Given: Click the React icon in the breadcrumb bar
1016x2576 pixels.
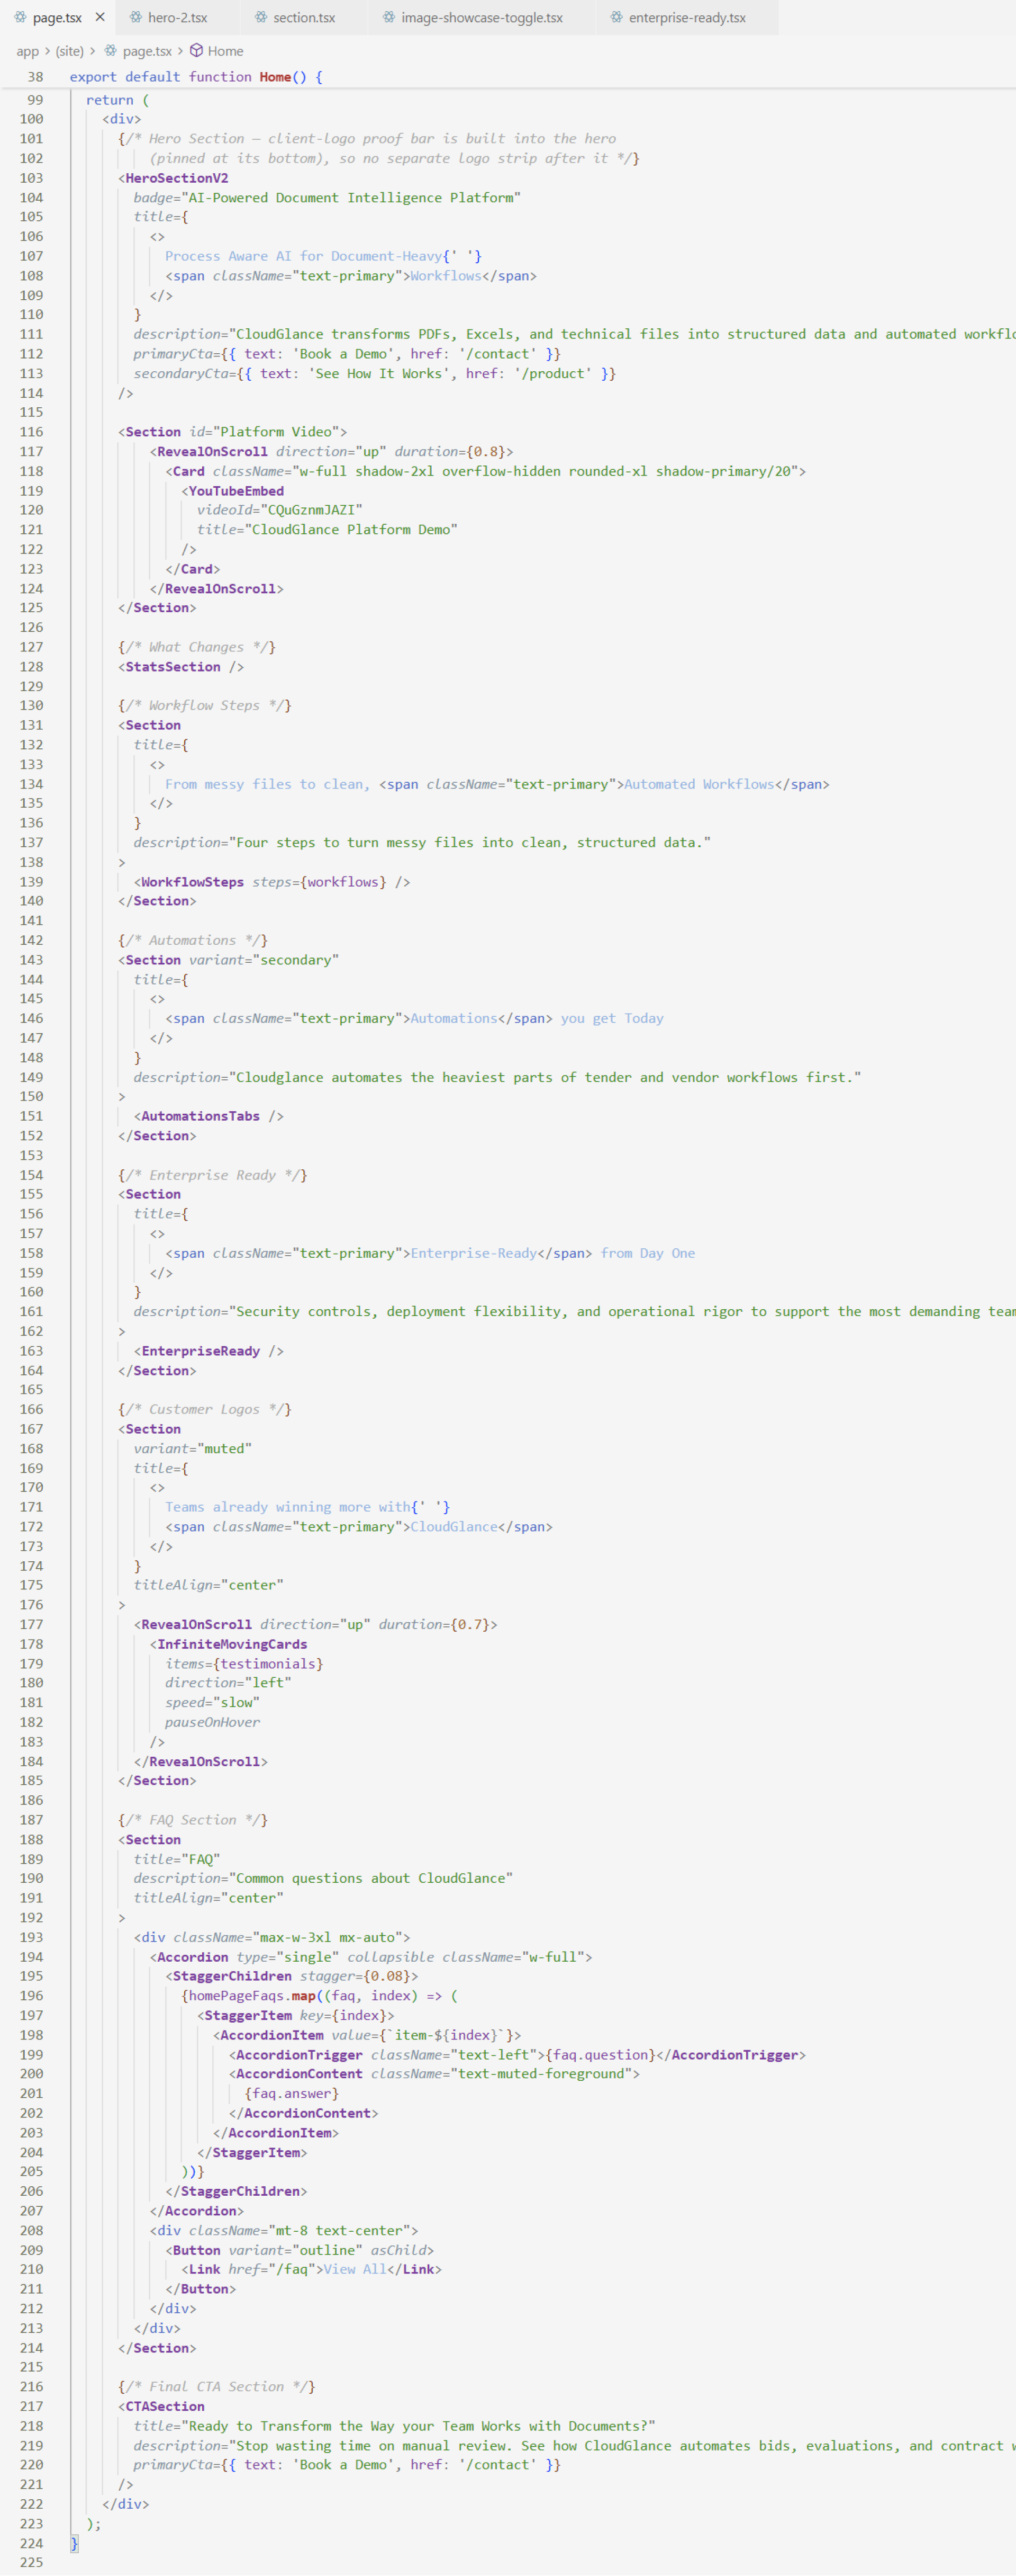Looking at the screenshot, I should pos(111,50).
